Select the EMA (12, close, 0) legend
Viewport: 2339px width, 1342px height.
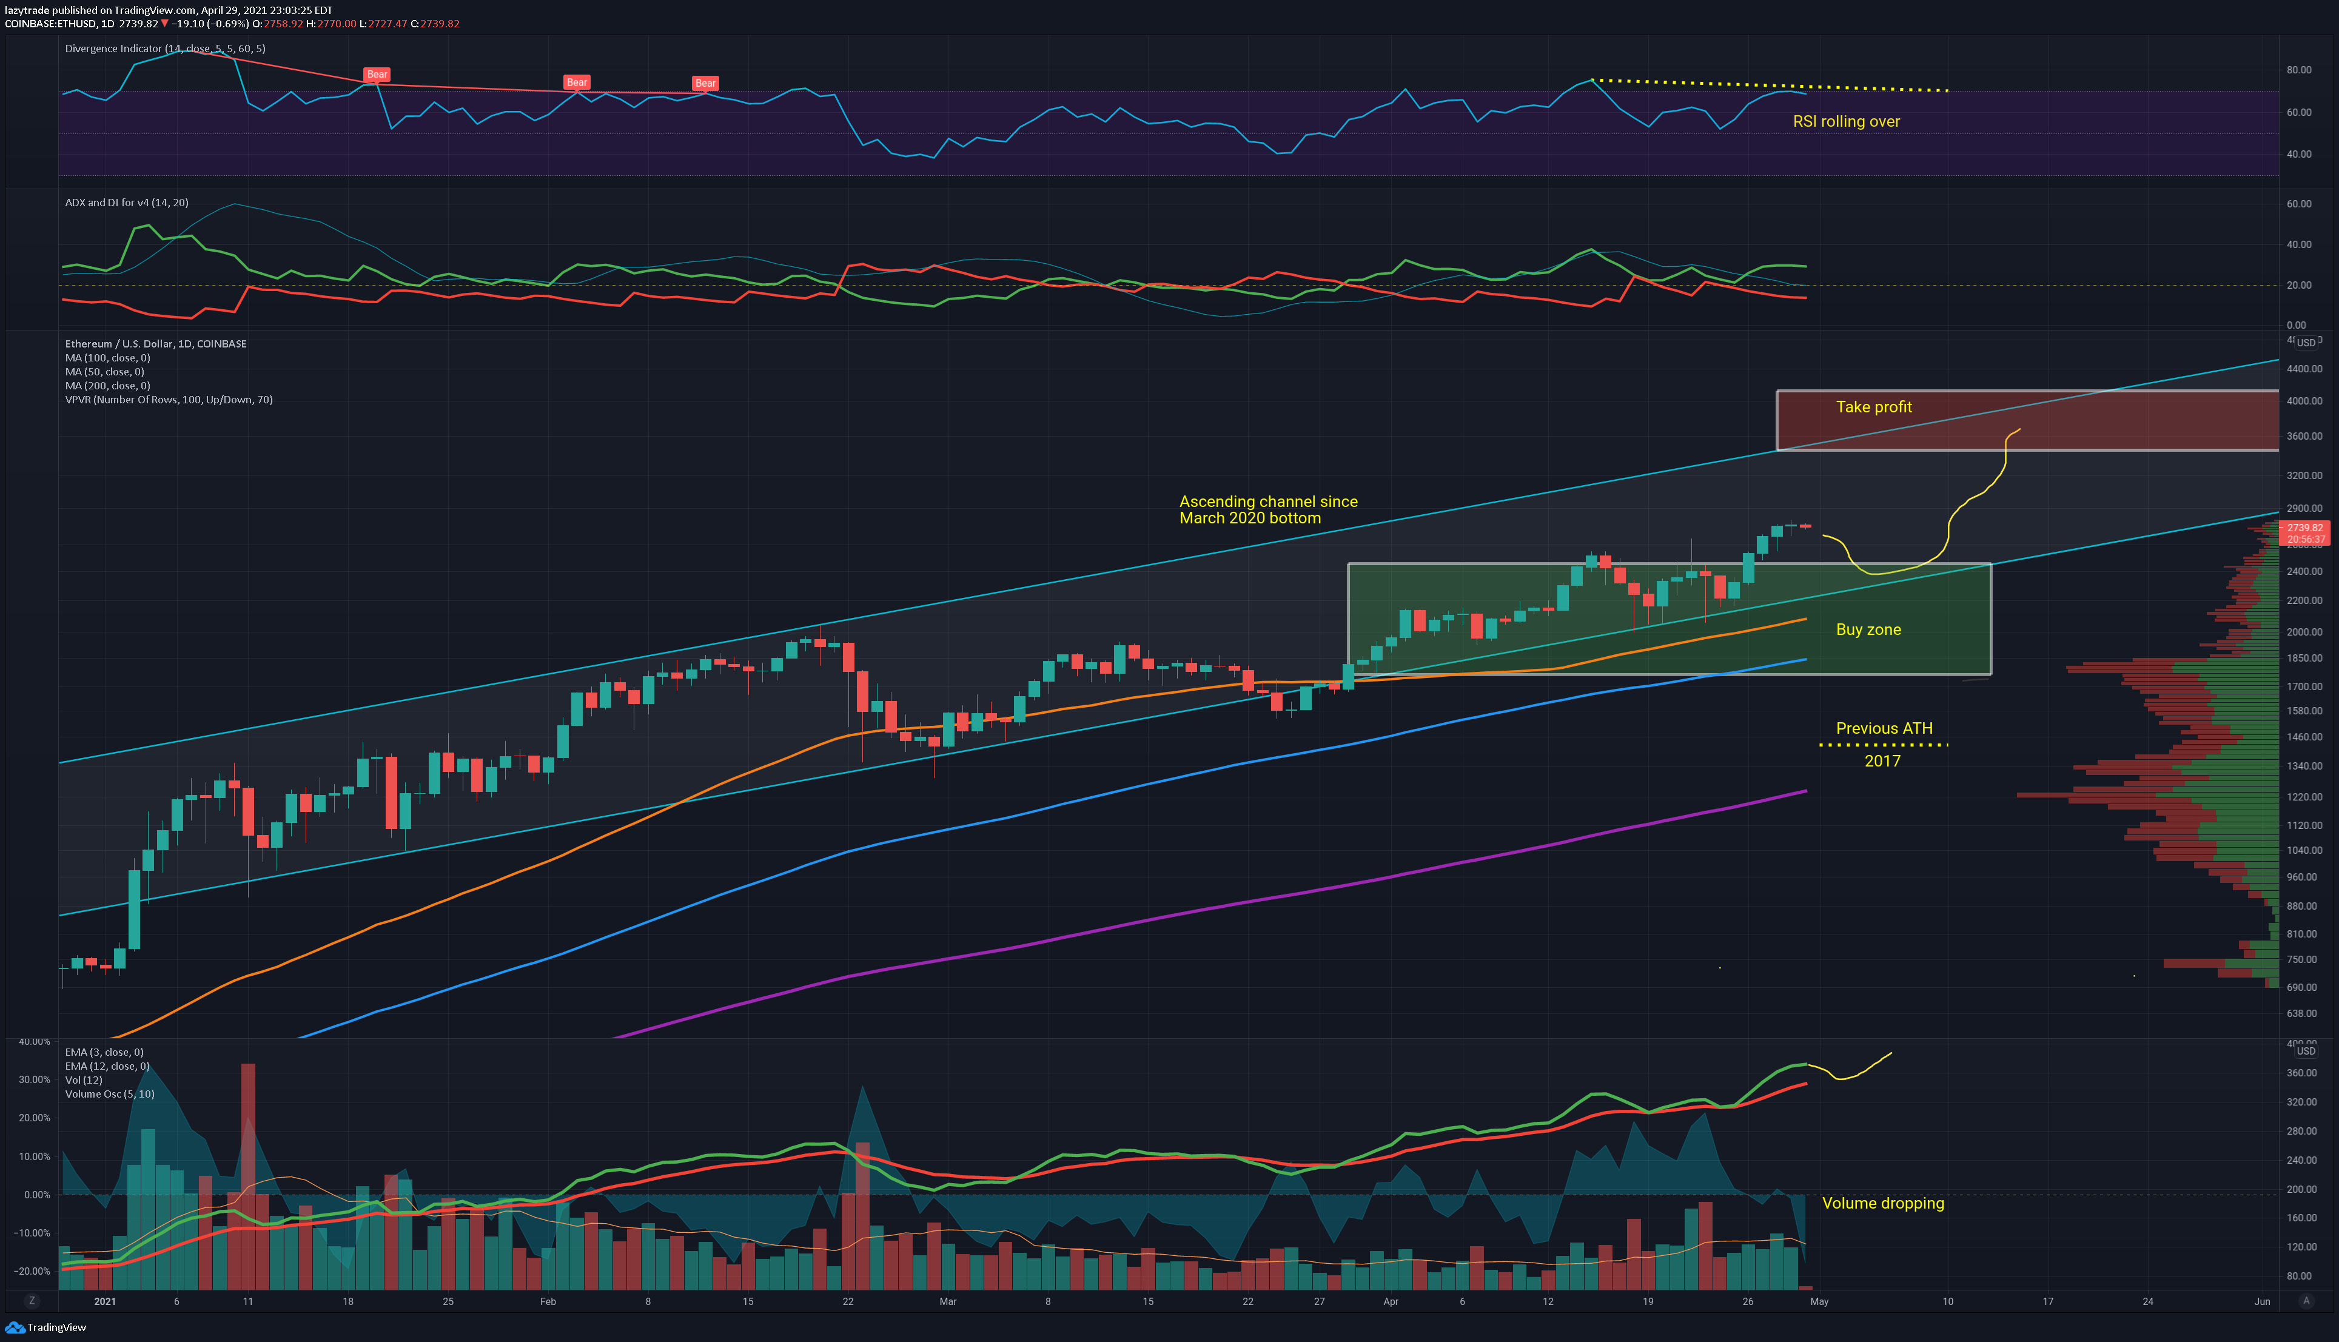click(x=107, y=1067)
